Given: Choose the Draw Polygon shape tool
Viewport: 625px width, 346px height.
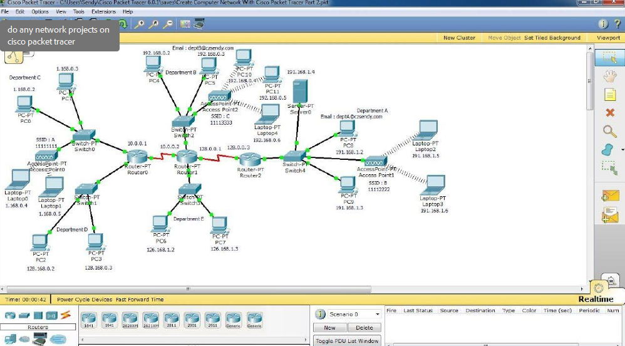Looking at the screenshot, I should coord(608,150).
